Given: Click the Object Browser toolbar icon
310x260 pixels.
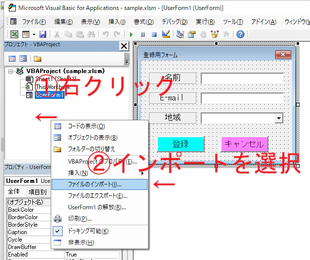Looking at the screenshot, I should click(x=215, y=34).
